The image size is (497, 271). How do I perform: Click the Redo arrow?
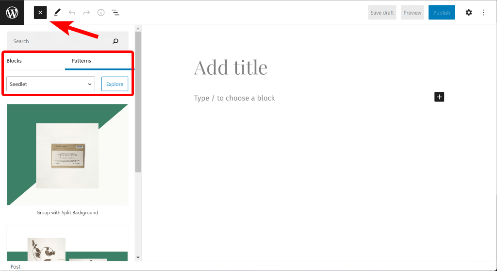pos(86,13)
